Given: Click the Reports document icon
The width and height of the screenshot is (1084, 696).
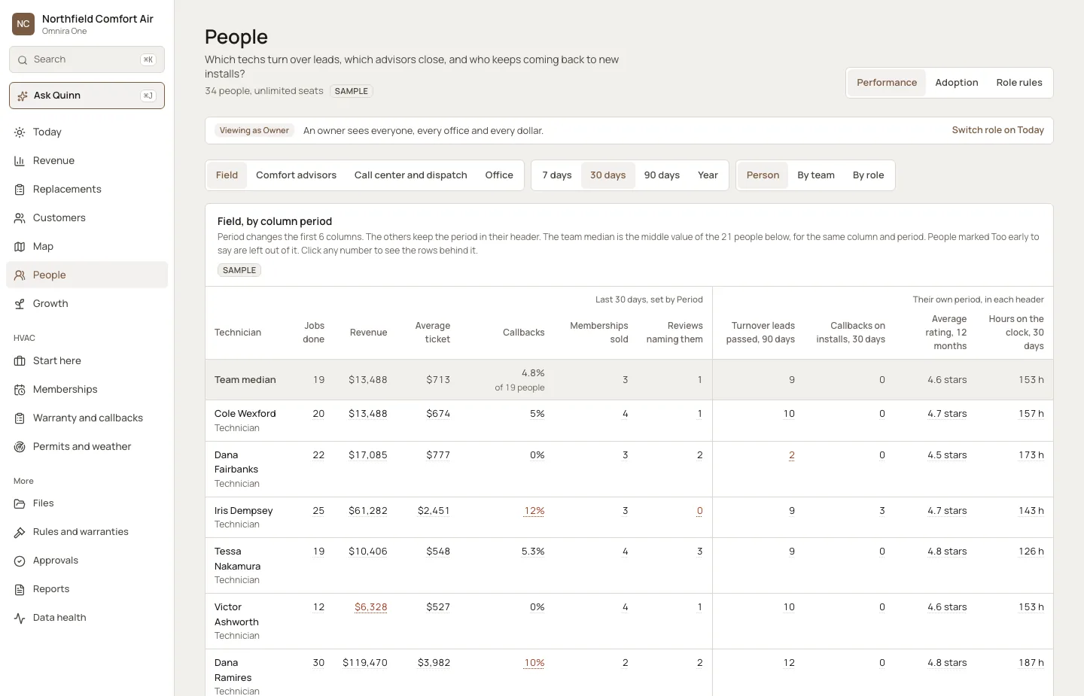Looking at the screenshot, I should [20, 589].
